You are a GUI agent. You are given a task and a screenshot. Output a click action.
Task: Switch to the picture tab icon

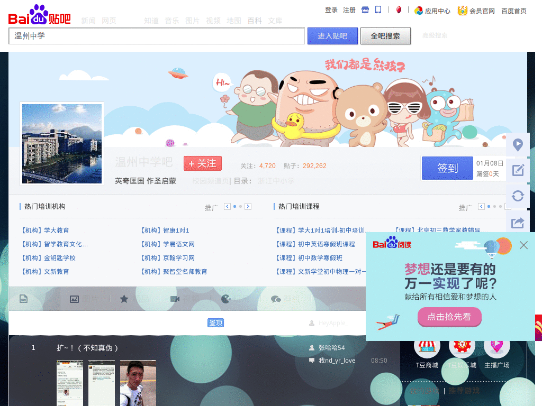click(74, 299)
